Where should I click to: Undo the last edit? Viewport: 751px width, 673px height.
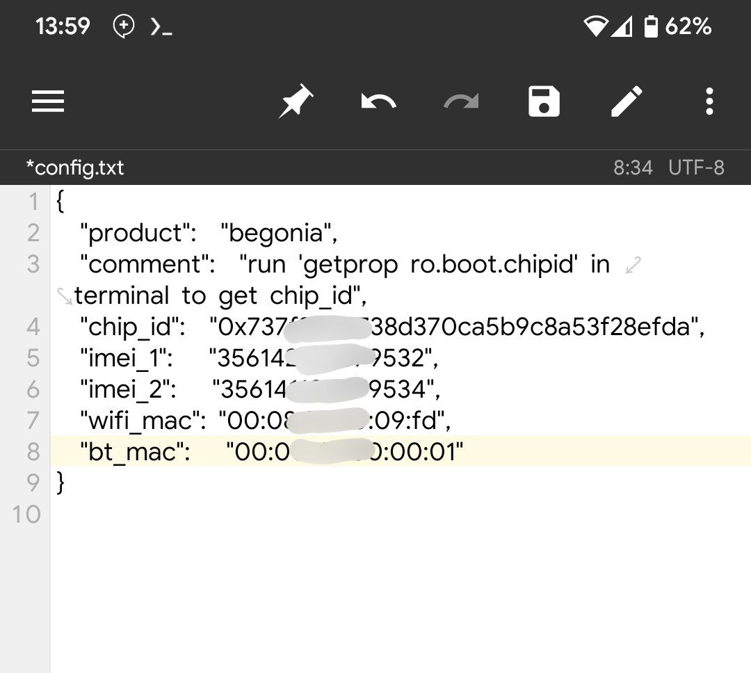click(x=378, y=102)
